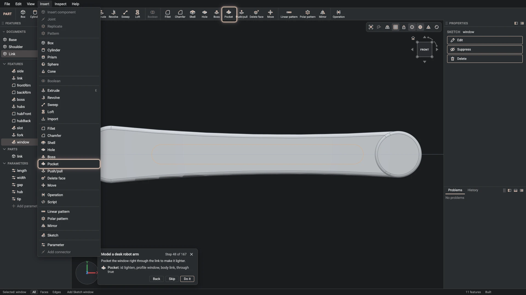Image resolution: width=526 pixels, height=295 pixels.
Task: Select the Loft tool in the toolbar
Action: [138, 14]
